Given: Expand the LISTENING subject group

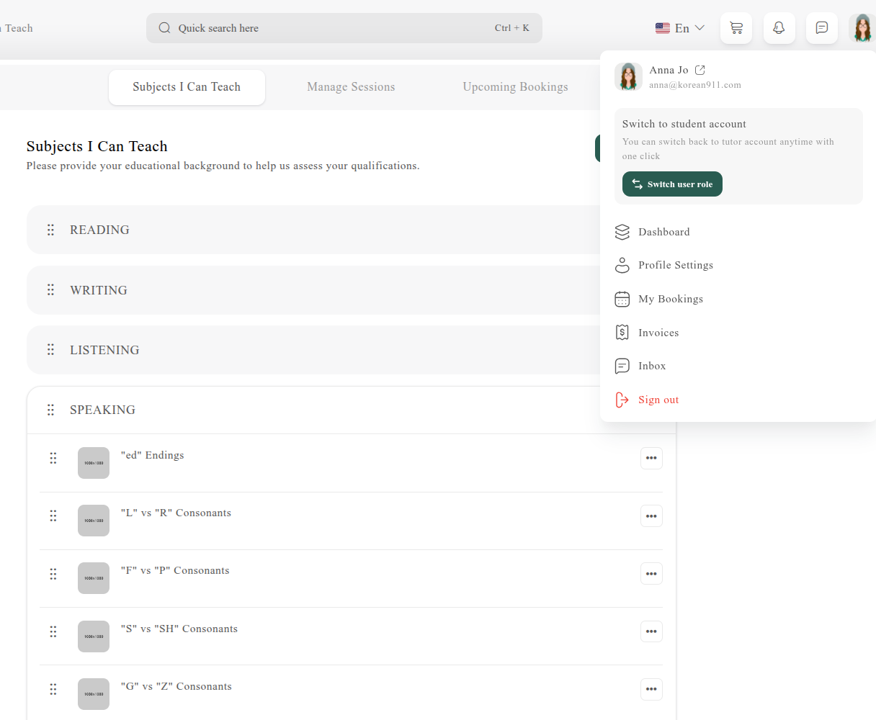Looking at the screenshot, I should click(x=104, y=350).
